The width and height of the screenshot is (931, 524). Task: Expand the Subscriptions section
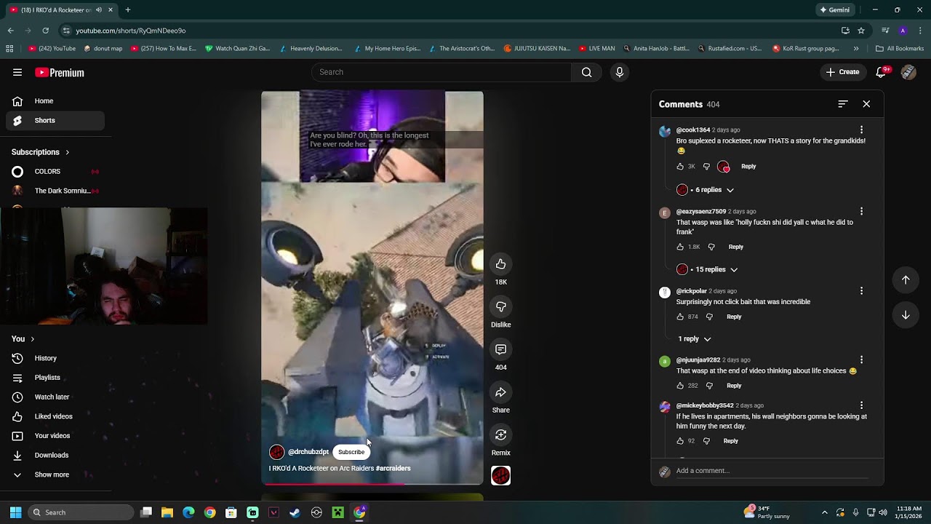pos(41,152)
